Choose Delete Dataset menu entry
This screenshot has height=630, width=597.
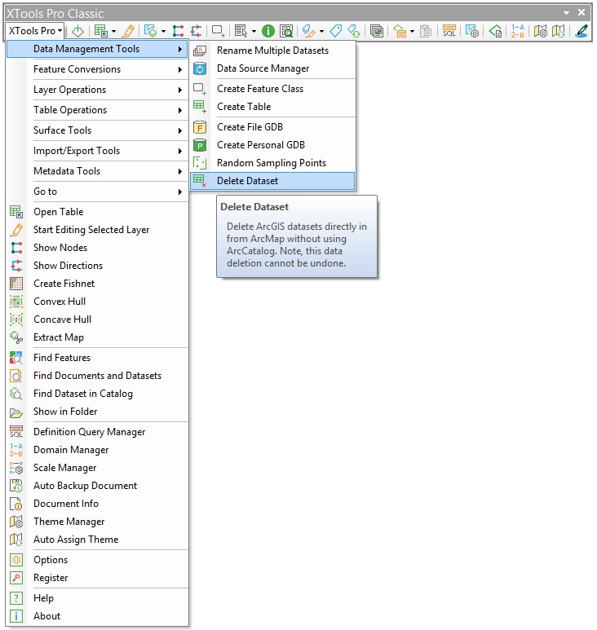point(272,181)
